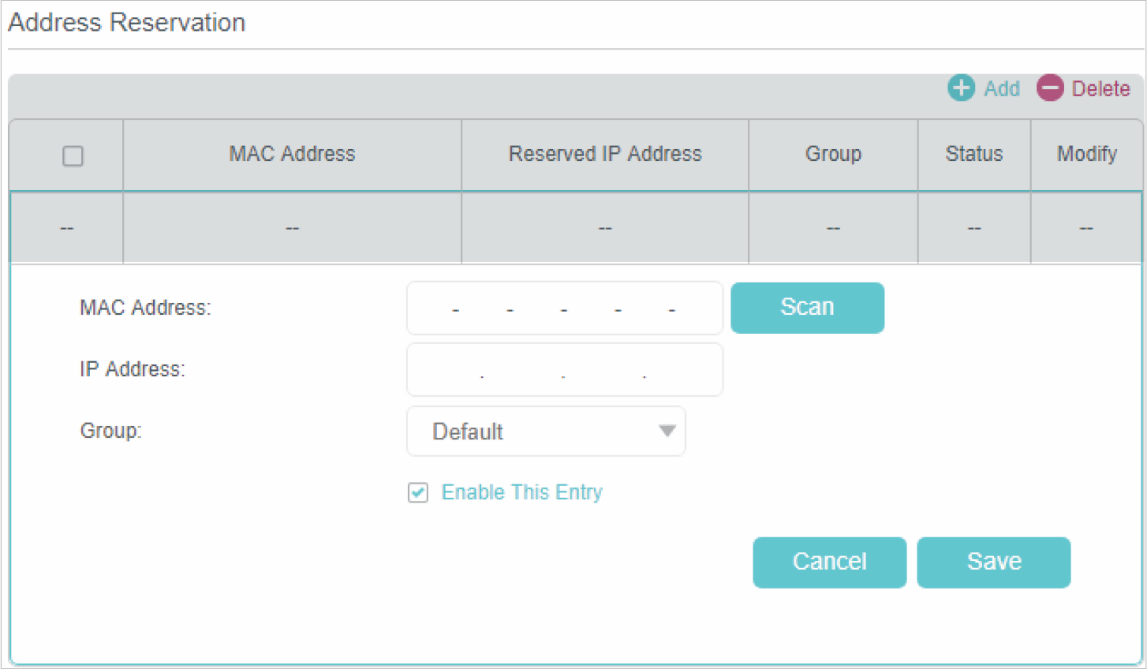Tick the select-all checkbox in table header

(73, 155)
